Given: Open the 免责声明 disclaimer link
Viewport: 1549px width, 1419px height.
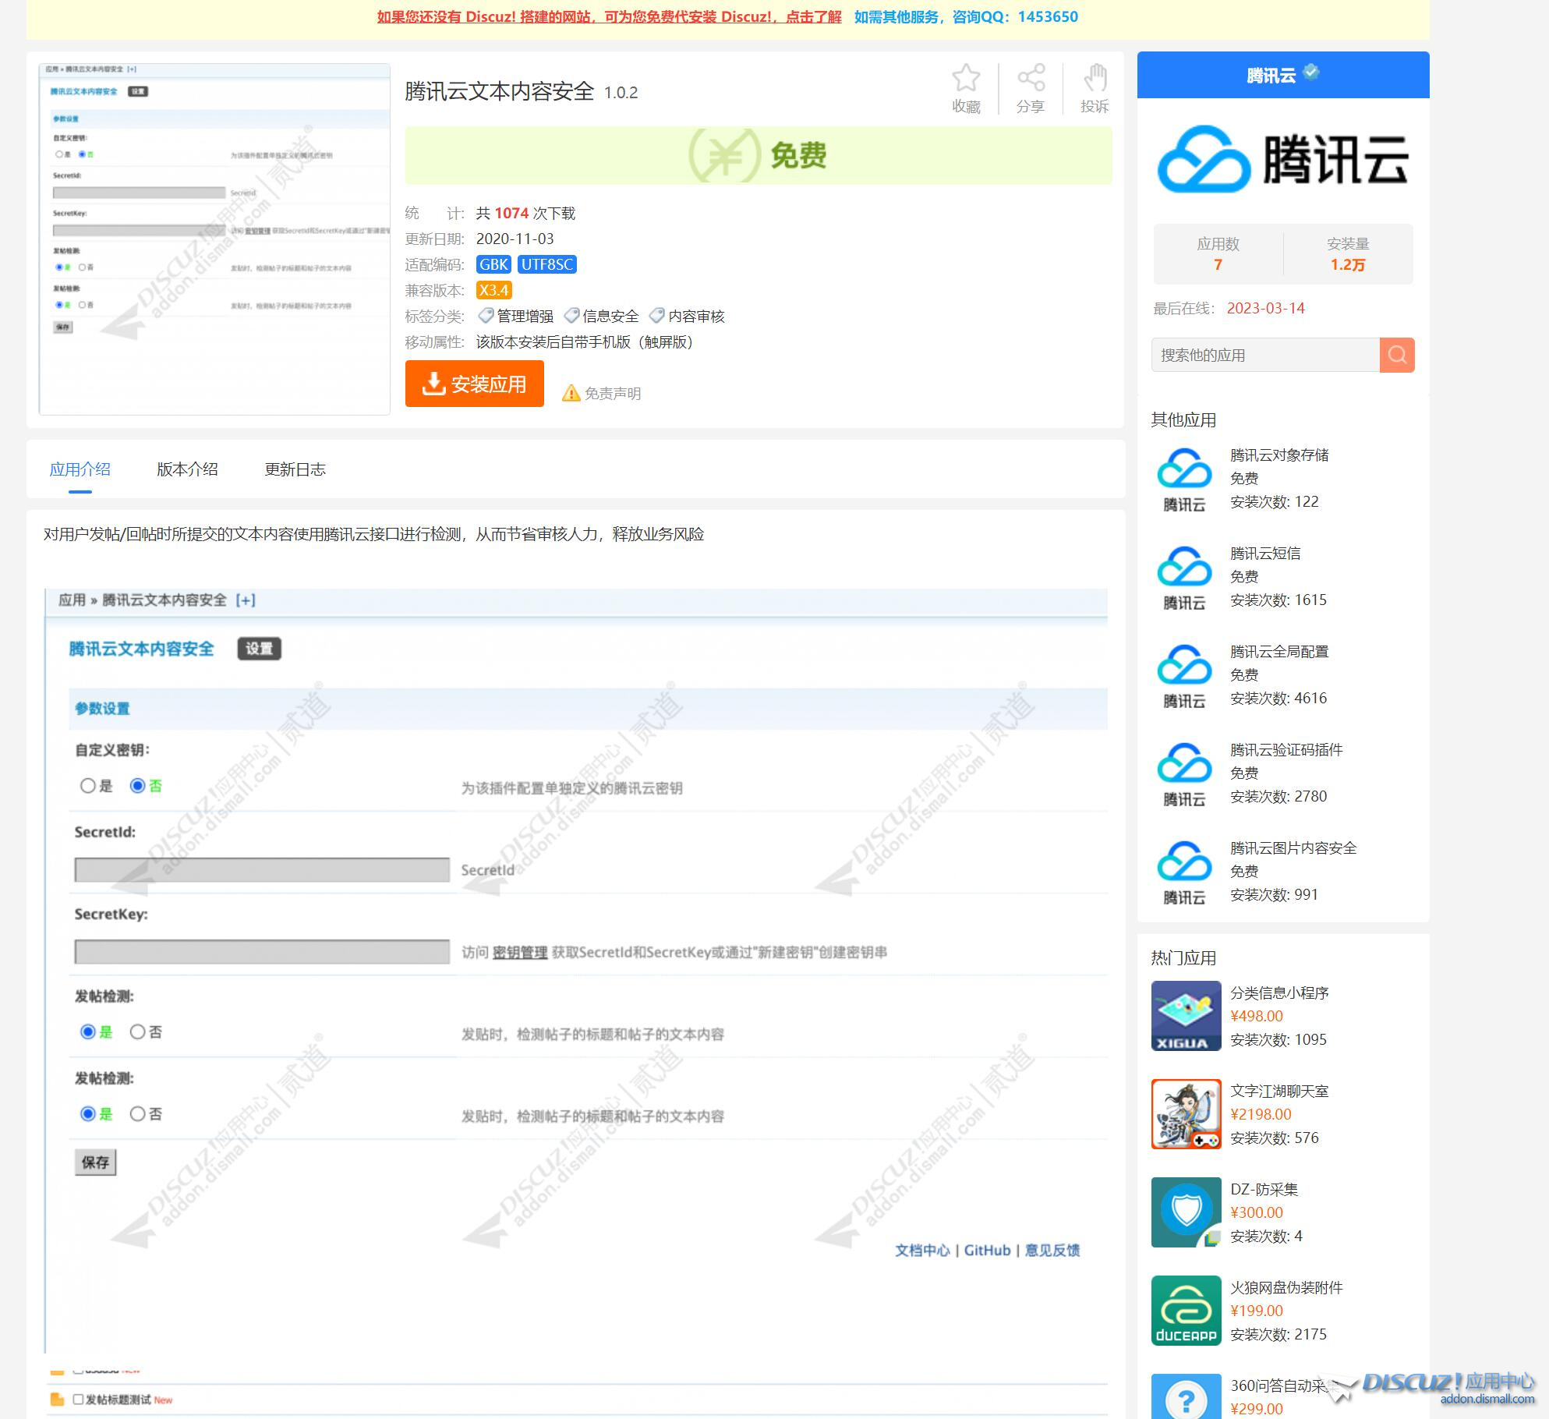Looking at the screenshot, I should click(x=612, y=394).
